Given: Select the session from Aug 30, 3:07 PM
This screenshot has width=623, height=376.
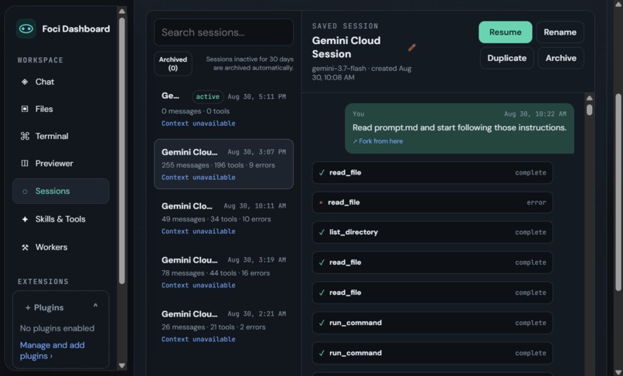Looking at the screenshot, I should [223, 164].
